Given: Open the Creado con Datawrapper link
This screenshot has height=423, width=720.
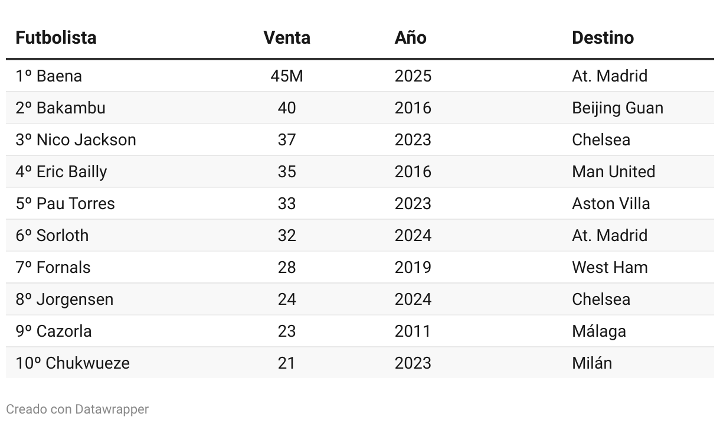Looking at the screenshot, I should [x=77, y=409].
